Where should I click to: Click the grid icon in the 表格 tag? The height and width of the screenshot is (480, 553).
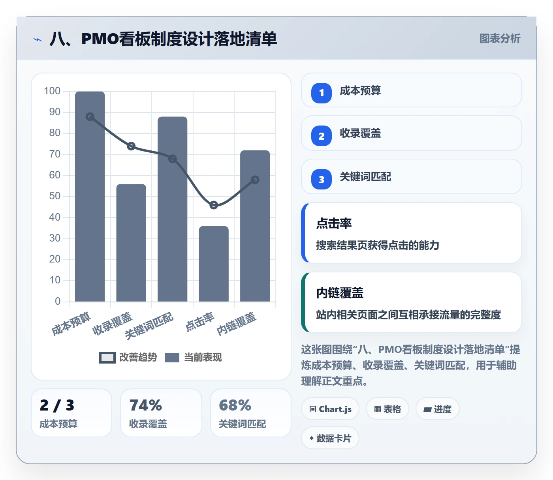378,409
